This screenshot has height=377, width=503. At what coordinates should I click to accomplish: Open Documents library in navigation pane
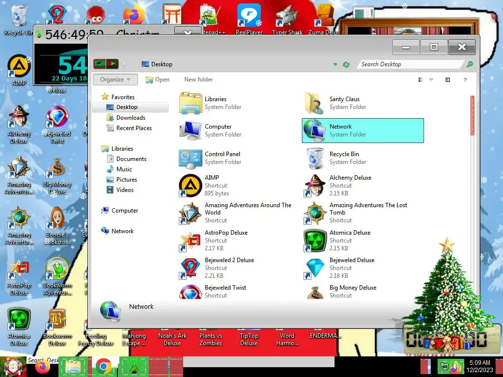tap(126, 159)
